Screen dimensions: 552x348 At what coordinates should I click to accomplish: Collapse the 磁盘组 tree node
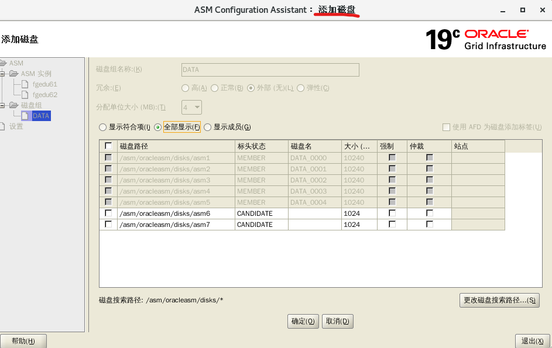tap(2, 105)
